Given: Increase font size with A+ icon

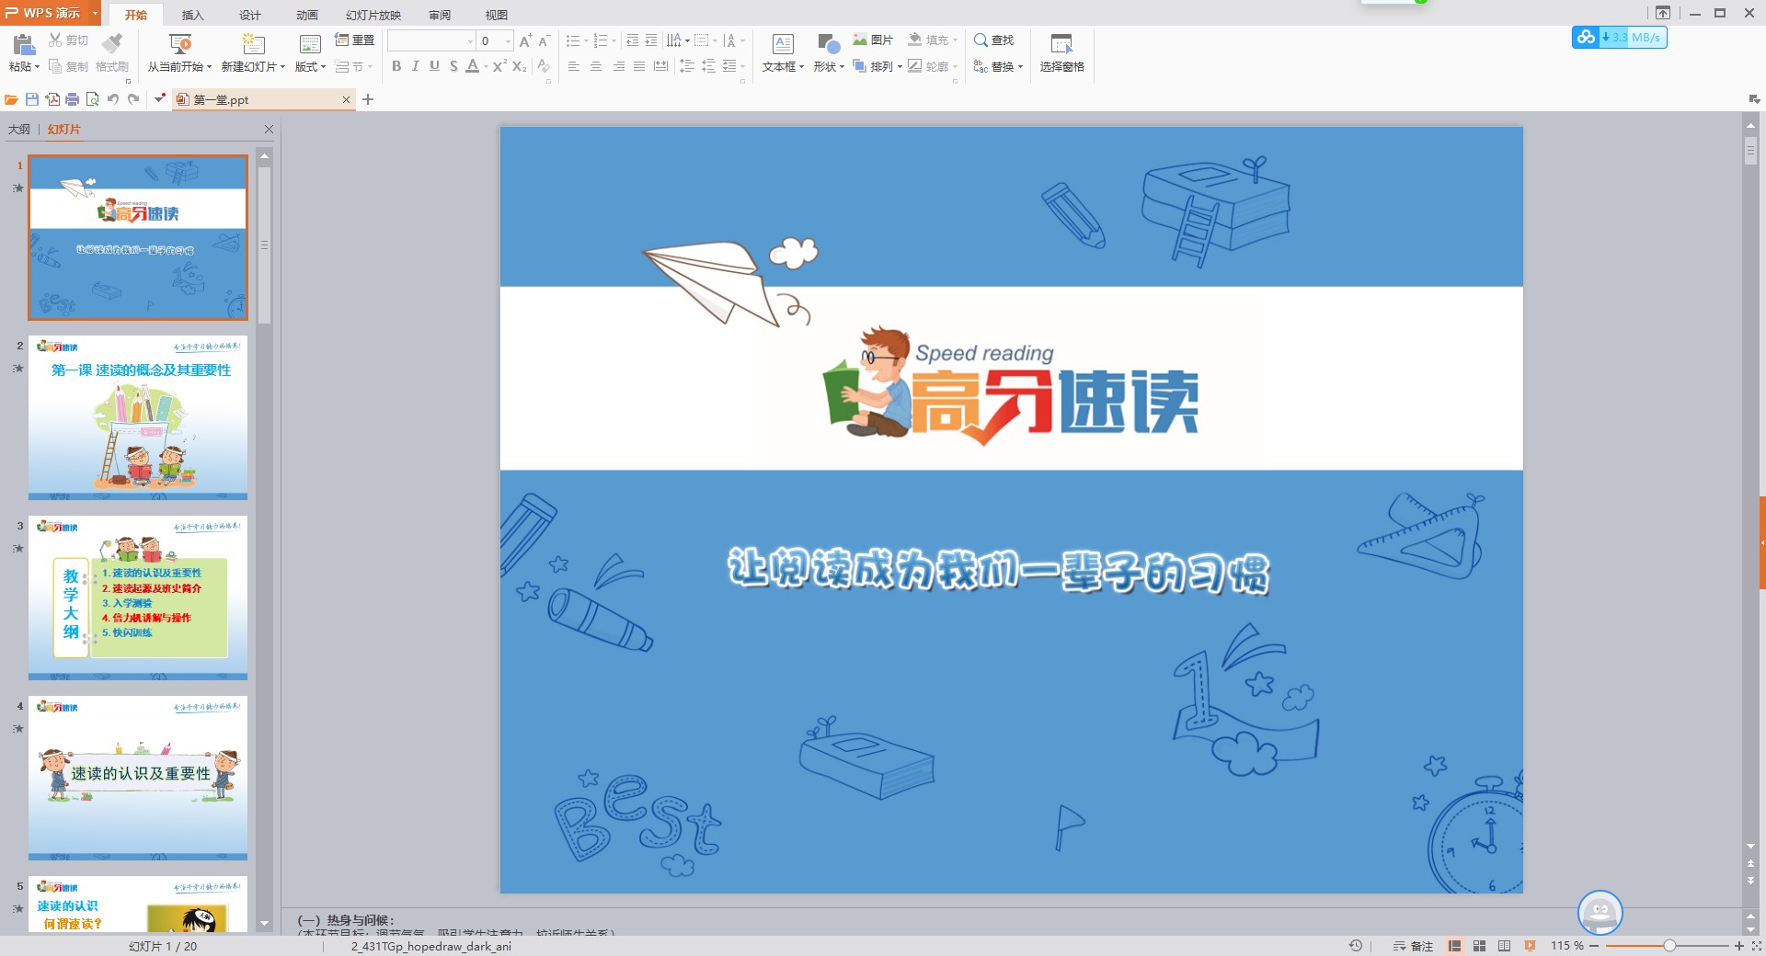Looking at the screenshot, I should point(526,40).
